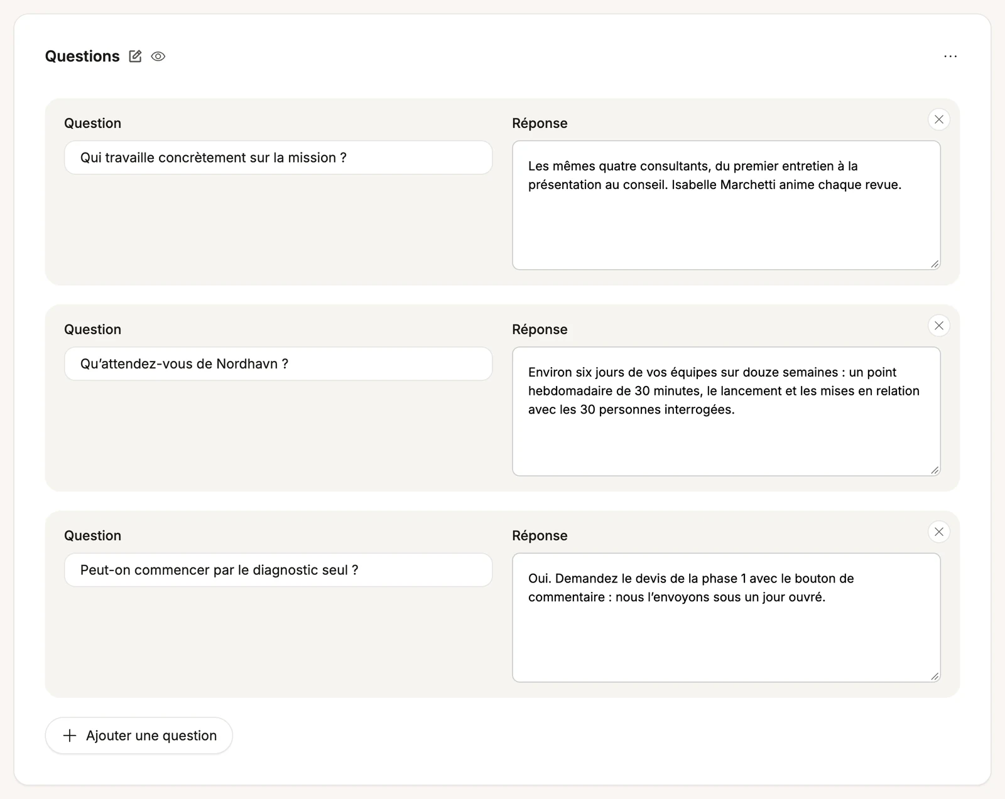Image resolution: width=1005 pixels, height=799 pixels.
Task: Click into the 'Les mêmes quatre consultants' answer box
Action: pos(726,205)
